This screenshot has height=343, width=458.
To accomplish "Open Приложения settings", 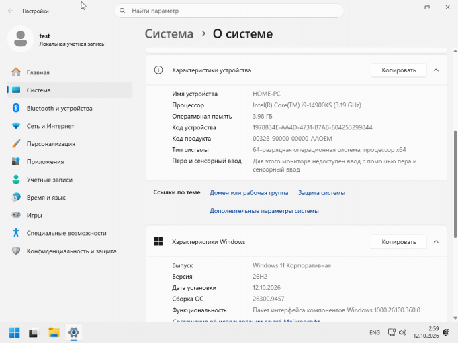I will pos(70,161).
